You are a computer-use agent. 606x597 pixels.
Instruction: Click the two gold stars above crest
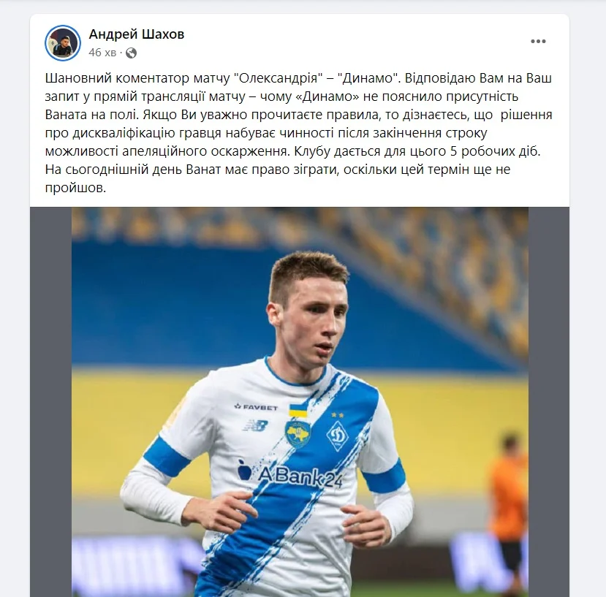pyautogui.click(x=338, y=415)
